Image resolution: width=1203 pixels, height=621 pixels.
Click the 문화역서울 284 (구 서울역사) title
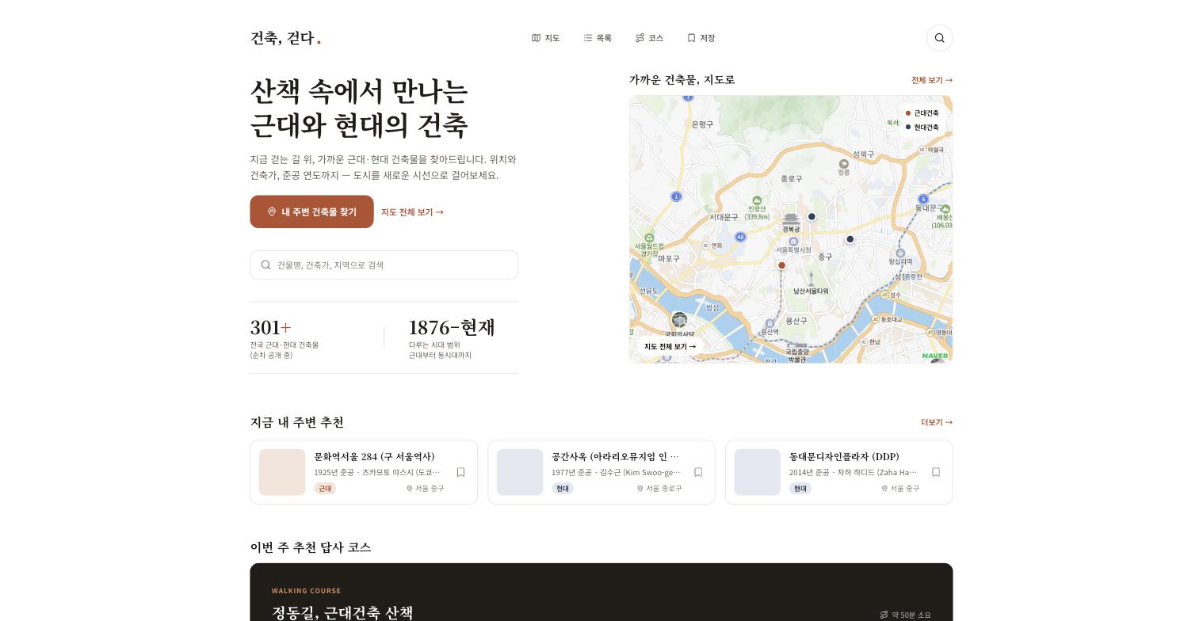[x=374, y=457]
